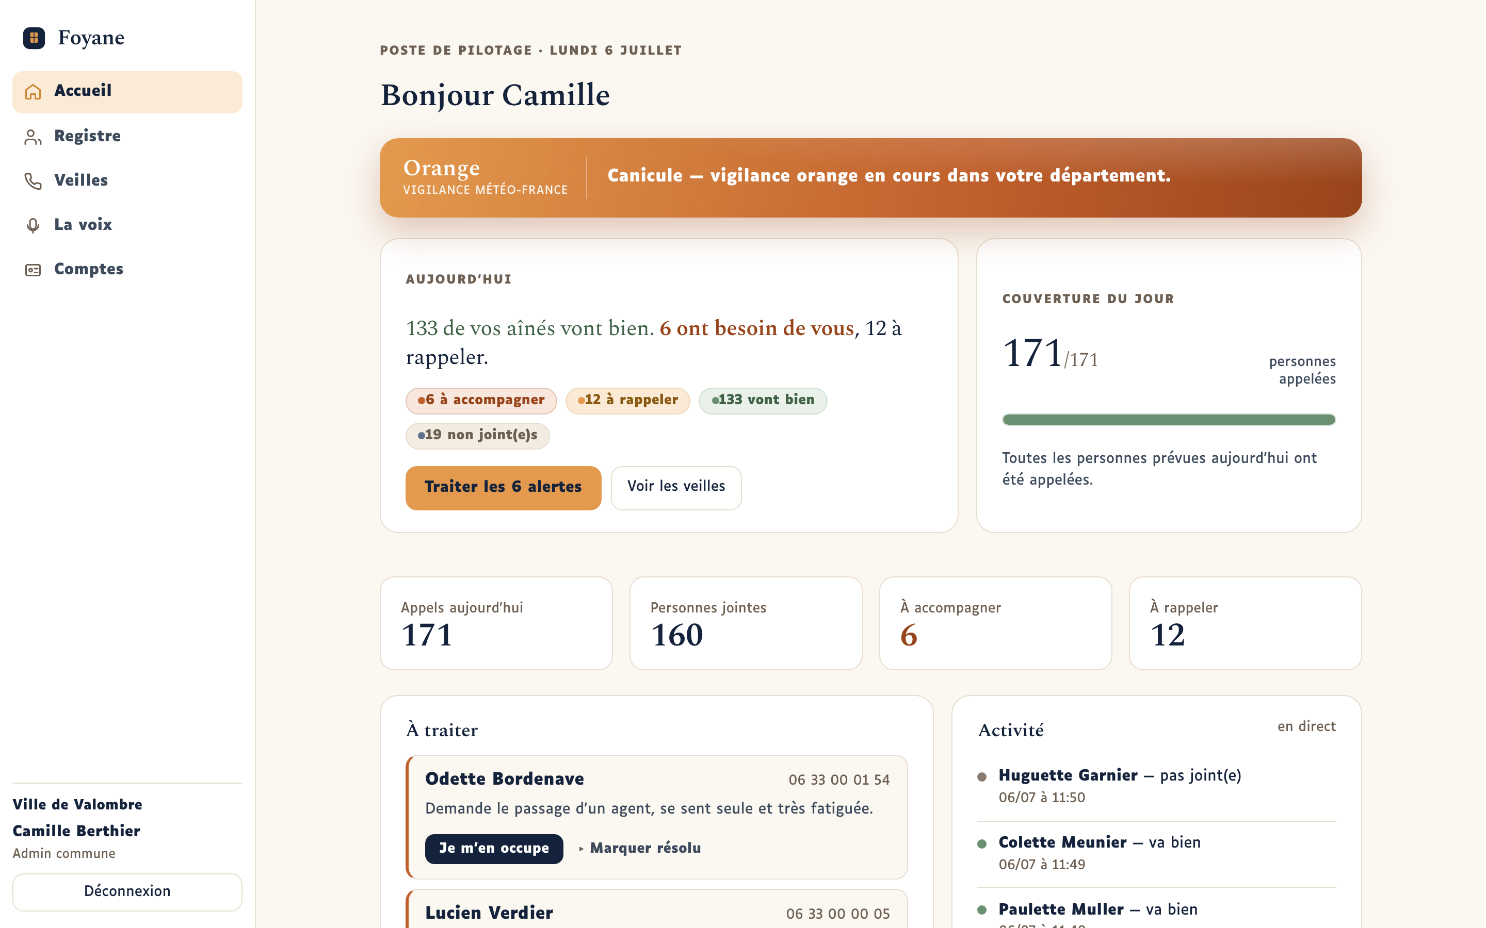Image resolution: width=1486 pixels, height=928 pixels.
Task: Click Voir les veilles
Action: [676, 487]
